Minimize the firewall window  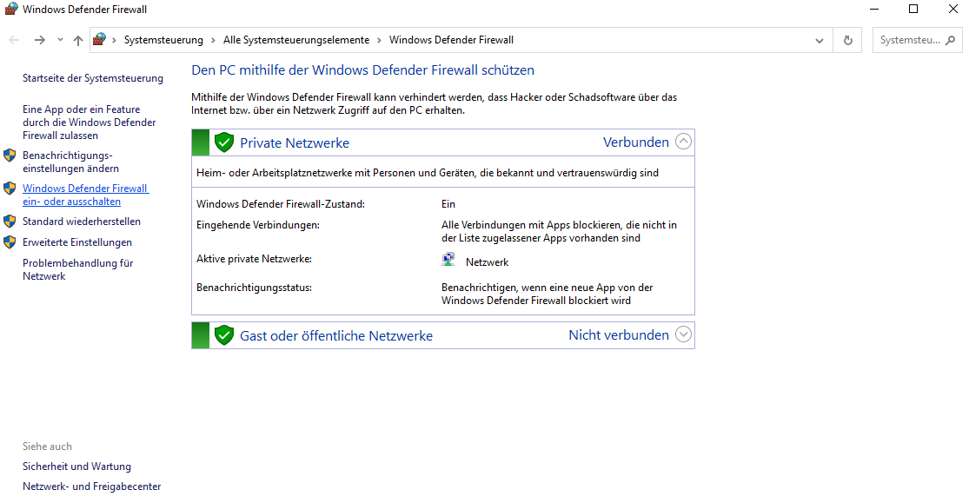[x=873, y=10]
